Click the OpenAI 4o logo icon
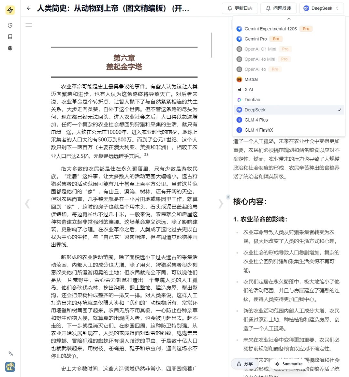The image size is (349, 377). pos(239,69)
